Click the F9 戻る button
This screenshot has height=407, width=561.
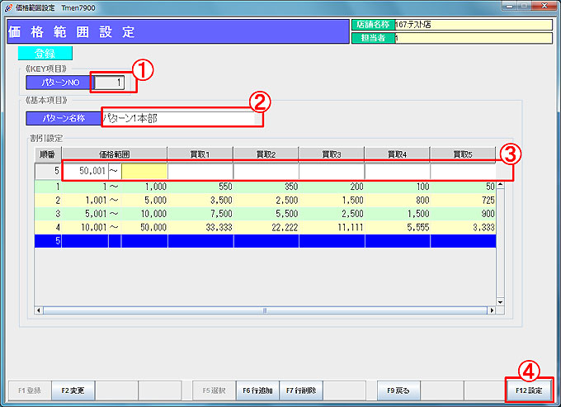point(398,390)
